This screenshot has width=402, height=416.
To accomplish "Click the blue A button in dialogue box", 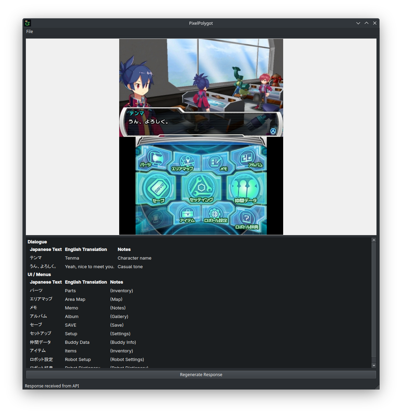I will coord(273,131).
